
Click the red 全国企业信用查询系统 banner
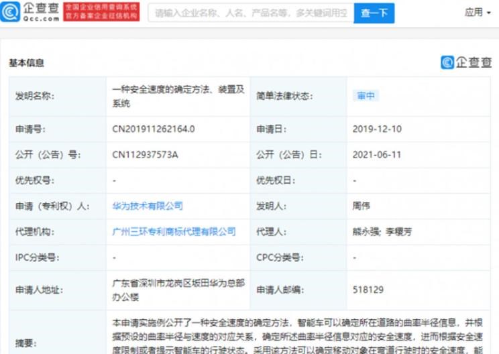point(101,12)
